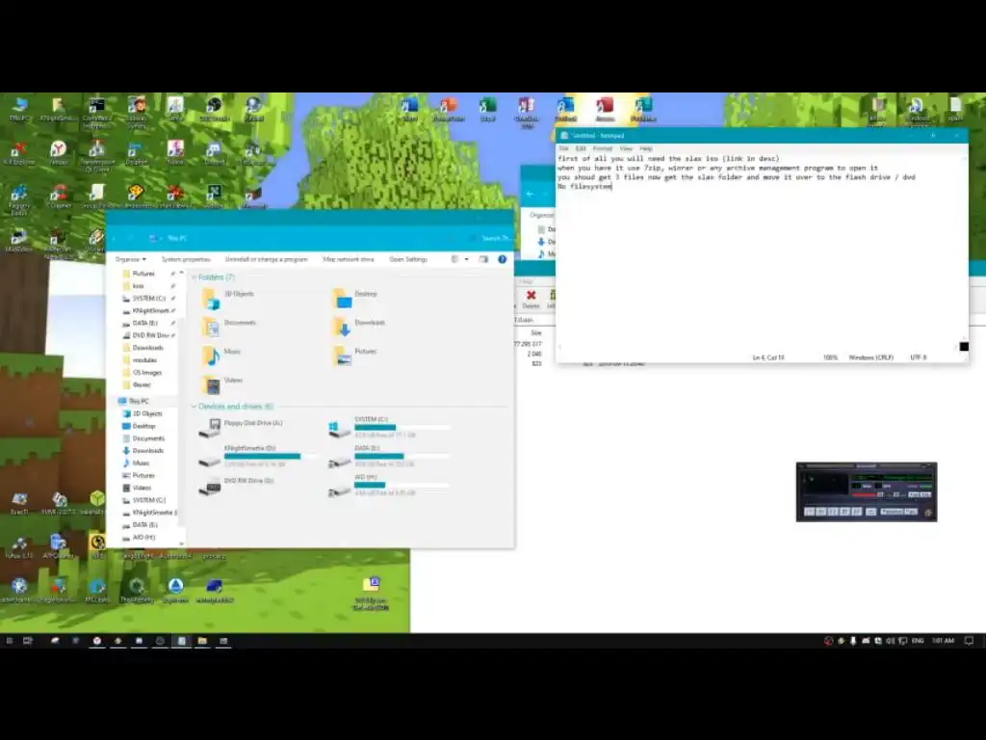986x740 pixels.
Task: Open the Edit menu in Notepad
Action: click(x=581, y=148)
